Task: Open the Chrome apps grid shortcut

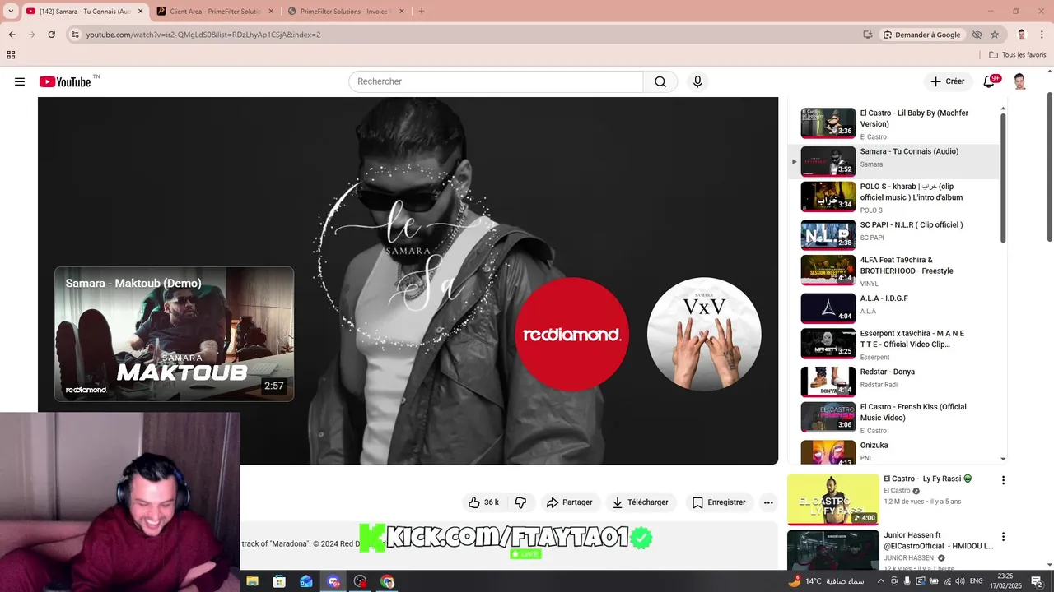Action: [11, 55]
